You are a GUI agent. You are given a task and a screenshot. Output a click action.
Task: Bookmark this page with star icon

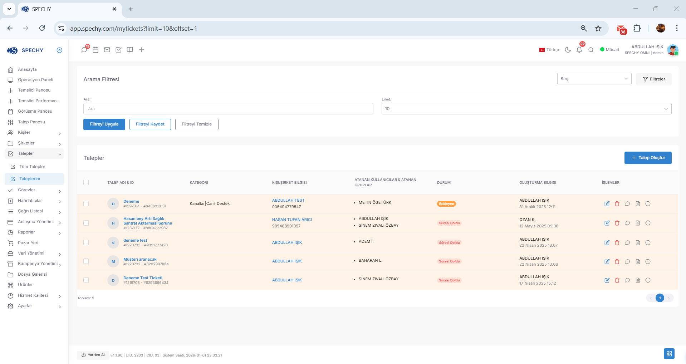tap(598, 28)
